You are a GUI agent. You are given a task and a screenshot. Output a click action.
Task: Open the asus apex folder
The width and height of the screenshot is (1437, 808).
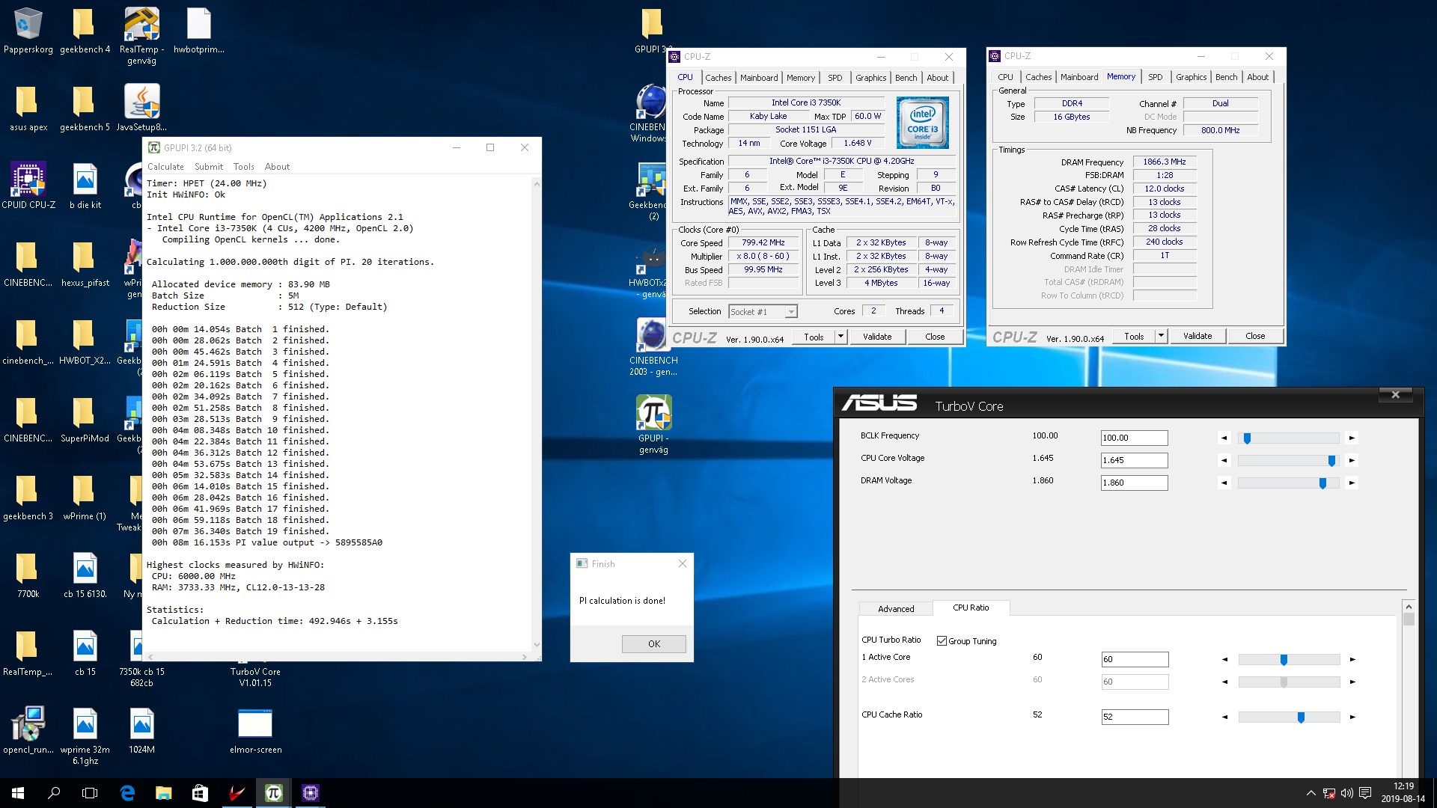click(x=28, y=109)
